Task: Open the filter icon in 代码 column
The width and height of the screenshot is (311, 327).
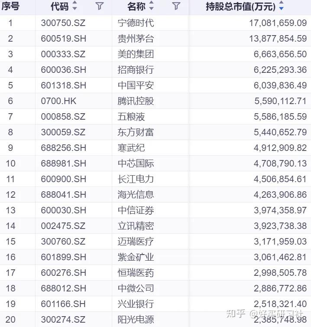Action: pyautogui.click(x=100, y=6)
